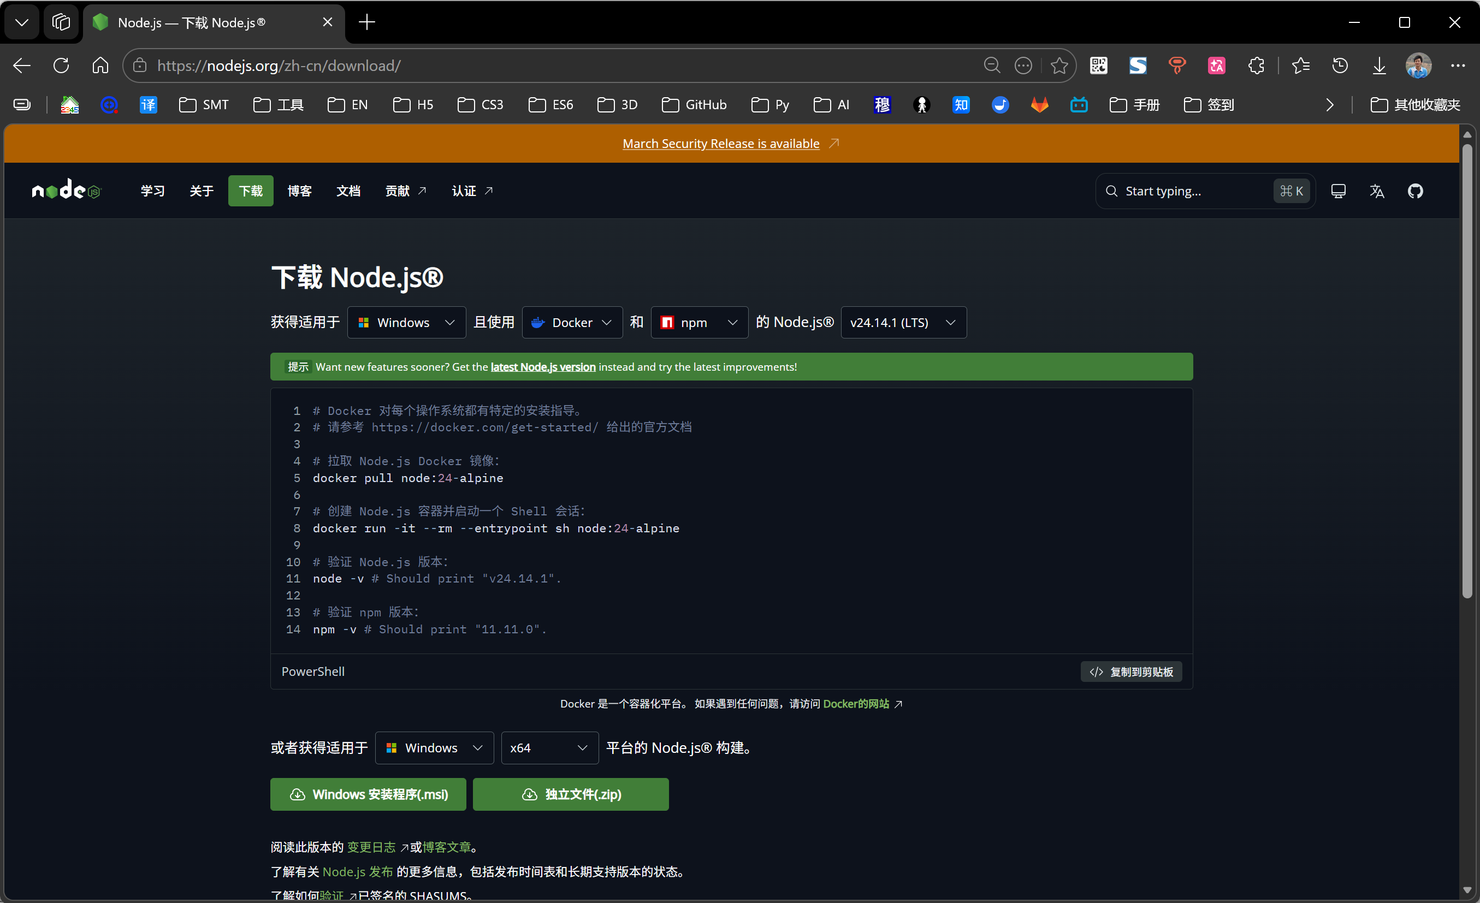The height and width of the screenshot is (903, 1480).
Task: Click 复制到剪贴板 copy button
Action: (x=1130, y=672)
